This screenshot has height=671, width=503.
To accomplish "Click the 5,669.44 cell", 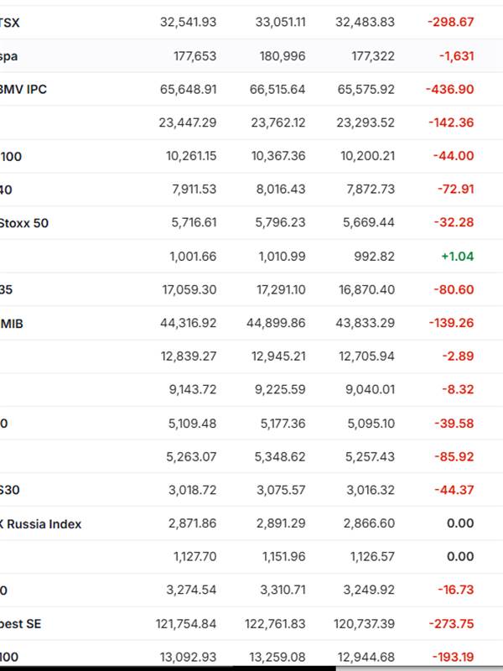I will click(x=369, y=222).
